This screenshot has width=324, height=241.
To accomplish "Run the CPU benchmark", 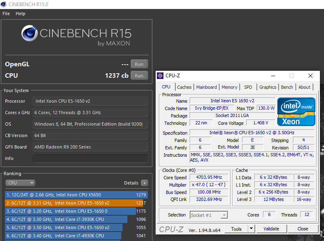I will (x=139, y=76).
